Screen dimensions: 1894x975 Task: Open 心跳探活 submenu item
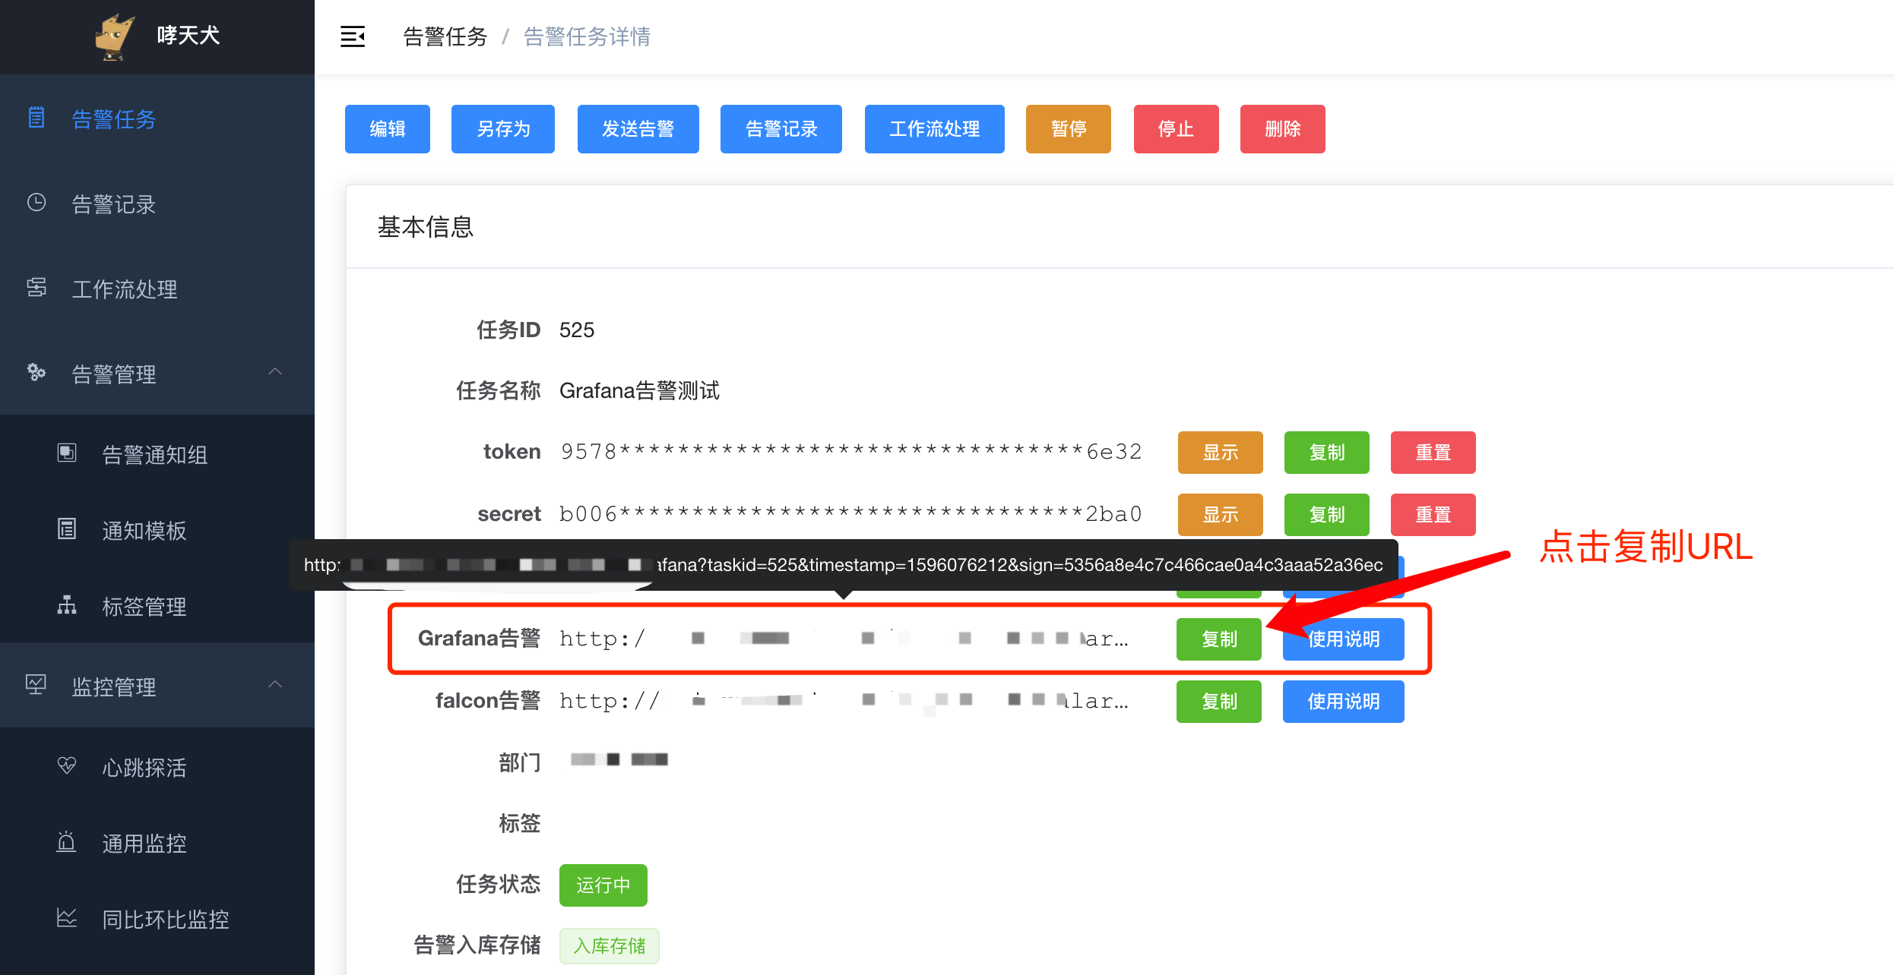pyautogui.click(x=157, y=766)
